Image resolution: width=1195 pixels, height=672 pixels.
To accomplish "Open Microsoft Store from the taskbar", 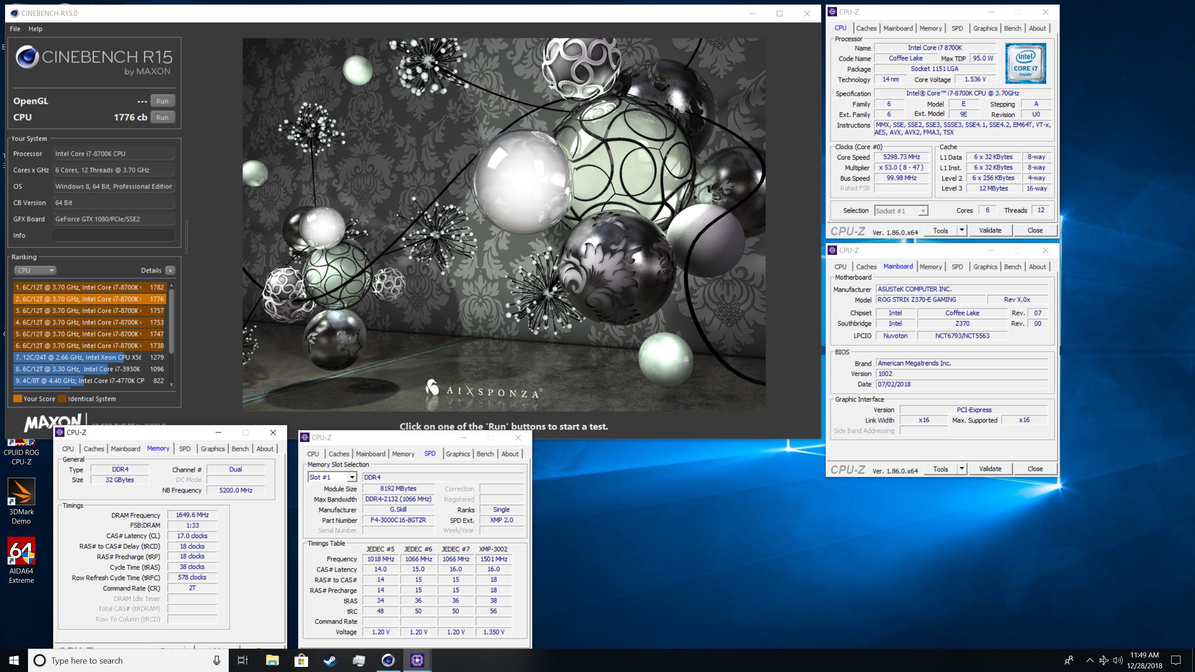I will point(301,660).
